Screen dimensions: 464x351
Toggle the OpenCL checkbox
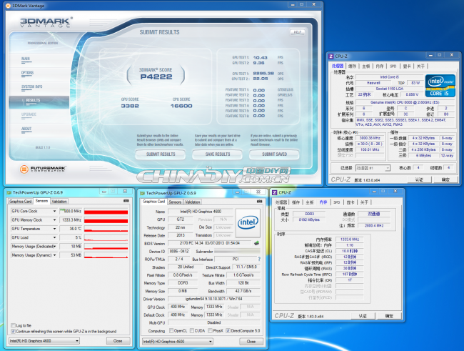171,330
